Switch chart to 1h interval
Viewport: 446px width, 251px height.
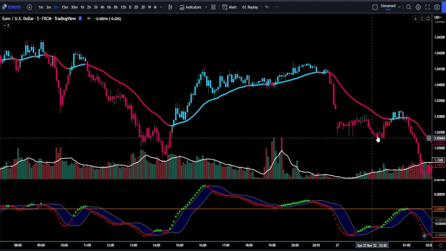tap(82, 7)
